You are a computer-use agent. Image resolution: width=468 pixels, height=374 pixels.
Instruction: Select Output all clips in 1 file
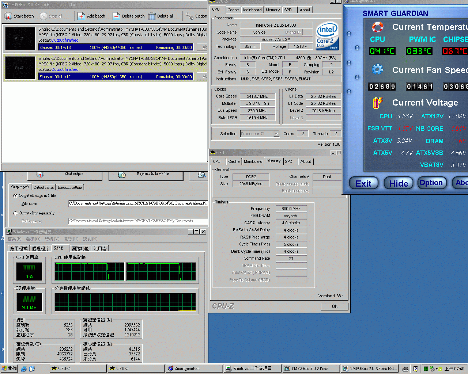pyautogui.click(x=35, y=196)
